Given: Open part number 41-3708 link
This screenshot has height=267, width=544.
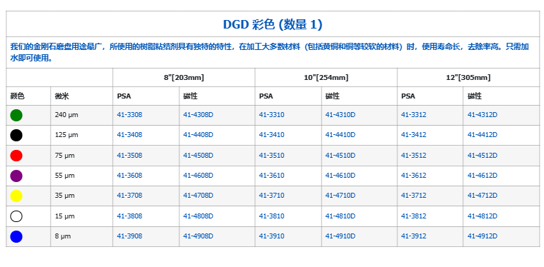Looking at the screenshot, I should click(129, 196).
